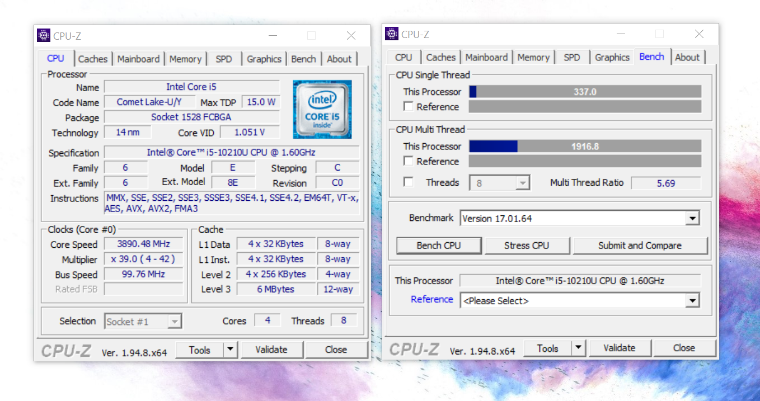Expand Tools arrow in left CPU-Z window
Screen dimensions: 760x401
[x=231, y=350]
